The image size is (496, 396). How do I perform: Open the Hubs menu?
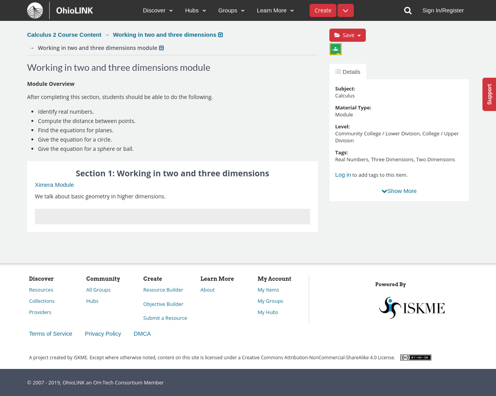coord(195,10)
